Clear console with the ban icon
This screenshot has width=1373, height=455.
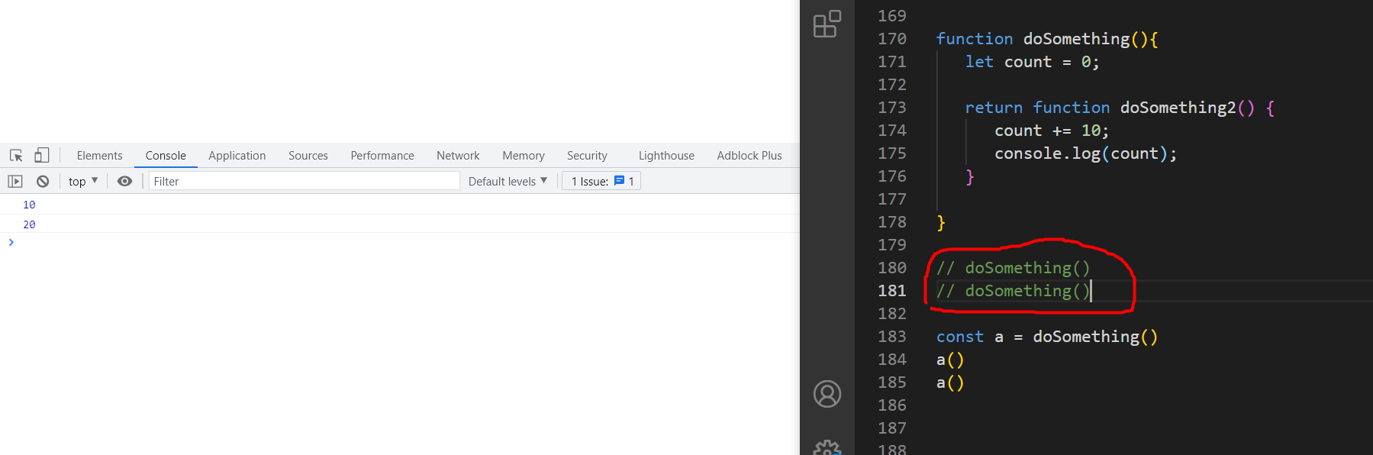43,181
